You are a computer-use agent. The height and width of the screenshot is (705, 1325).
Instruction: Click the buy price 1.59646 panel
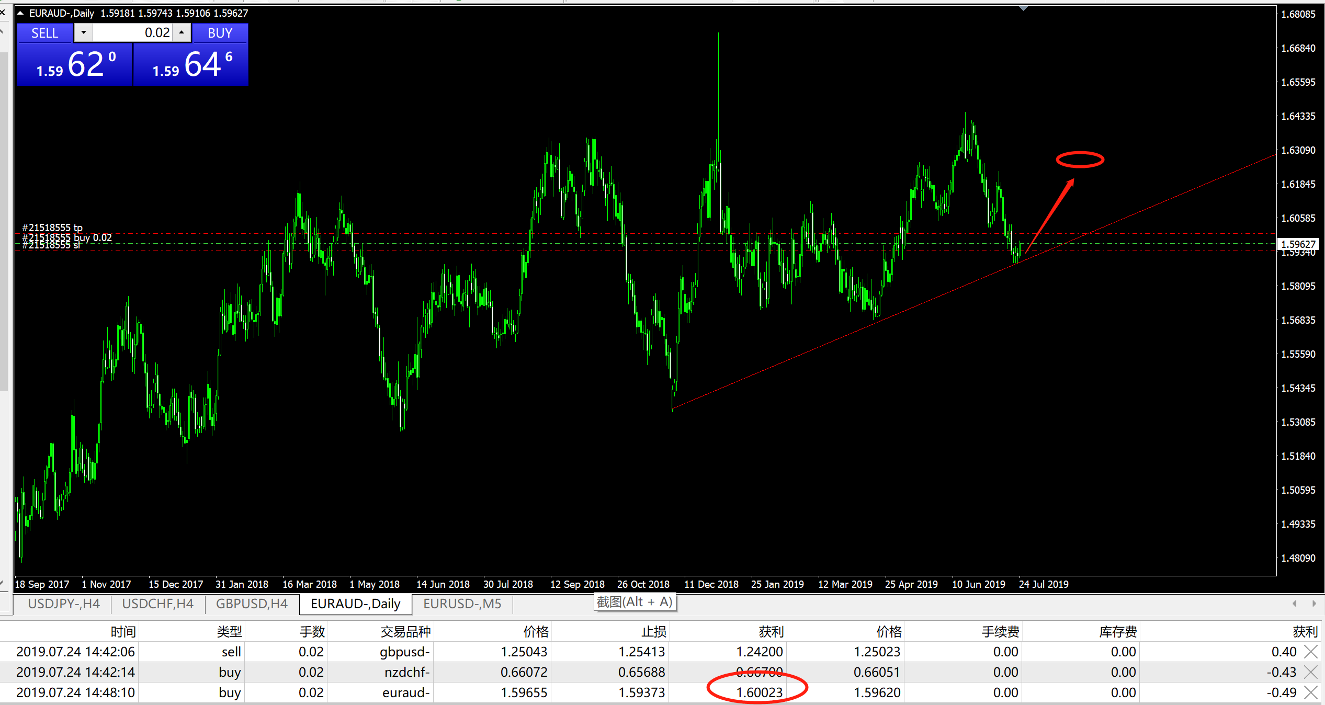[x=191, y=64]
